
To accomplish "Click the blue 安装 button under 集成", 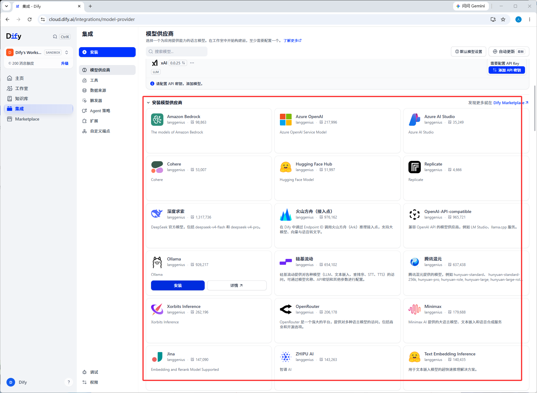I will click(107, 52).
